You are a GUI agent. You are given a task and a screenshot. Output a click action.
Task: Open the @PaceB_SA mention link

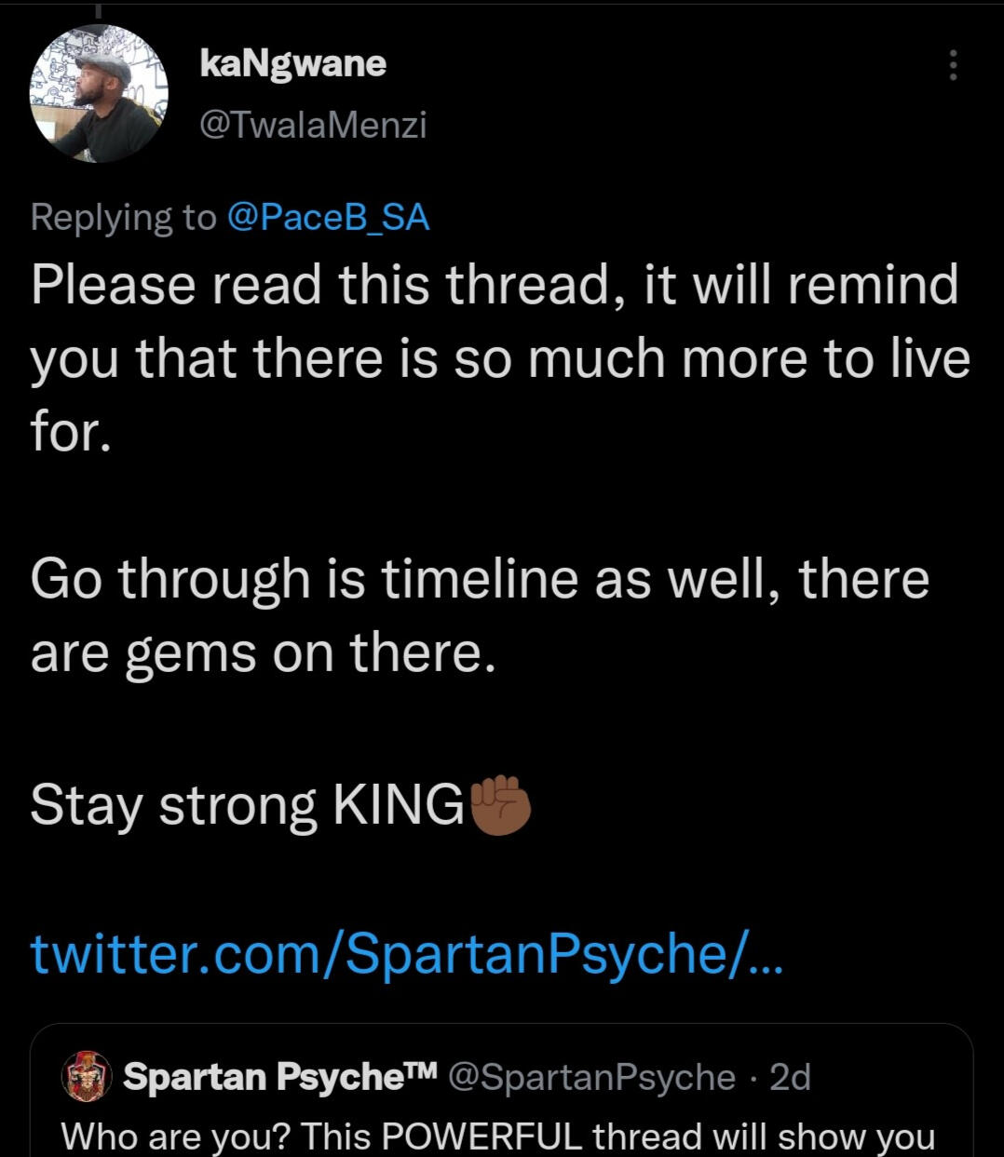click(328, 217)
